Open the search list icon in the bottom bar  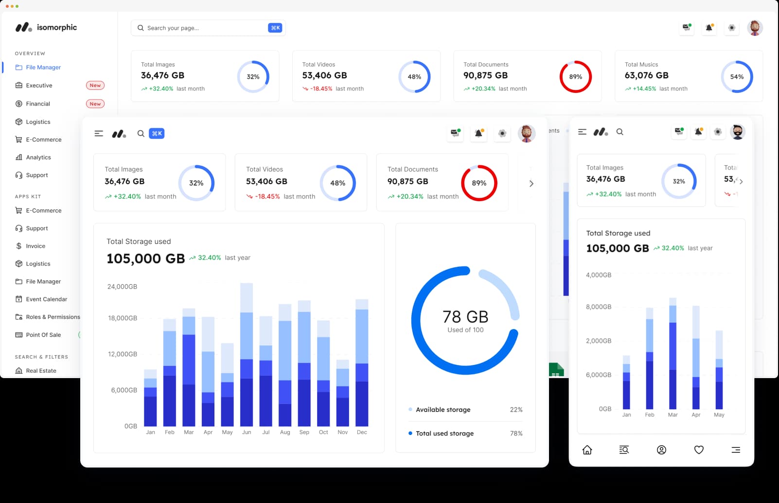[x=624, y=450]
